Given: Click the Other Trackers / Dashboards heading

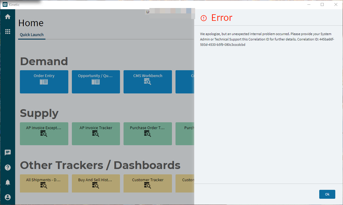Looking at the screenshot, I should [100, 165].
